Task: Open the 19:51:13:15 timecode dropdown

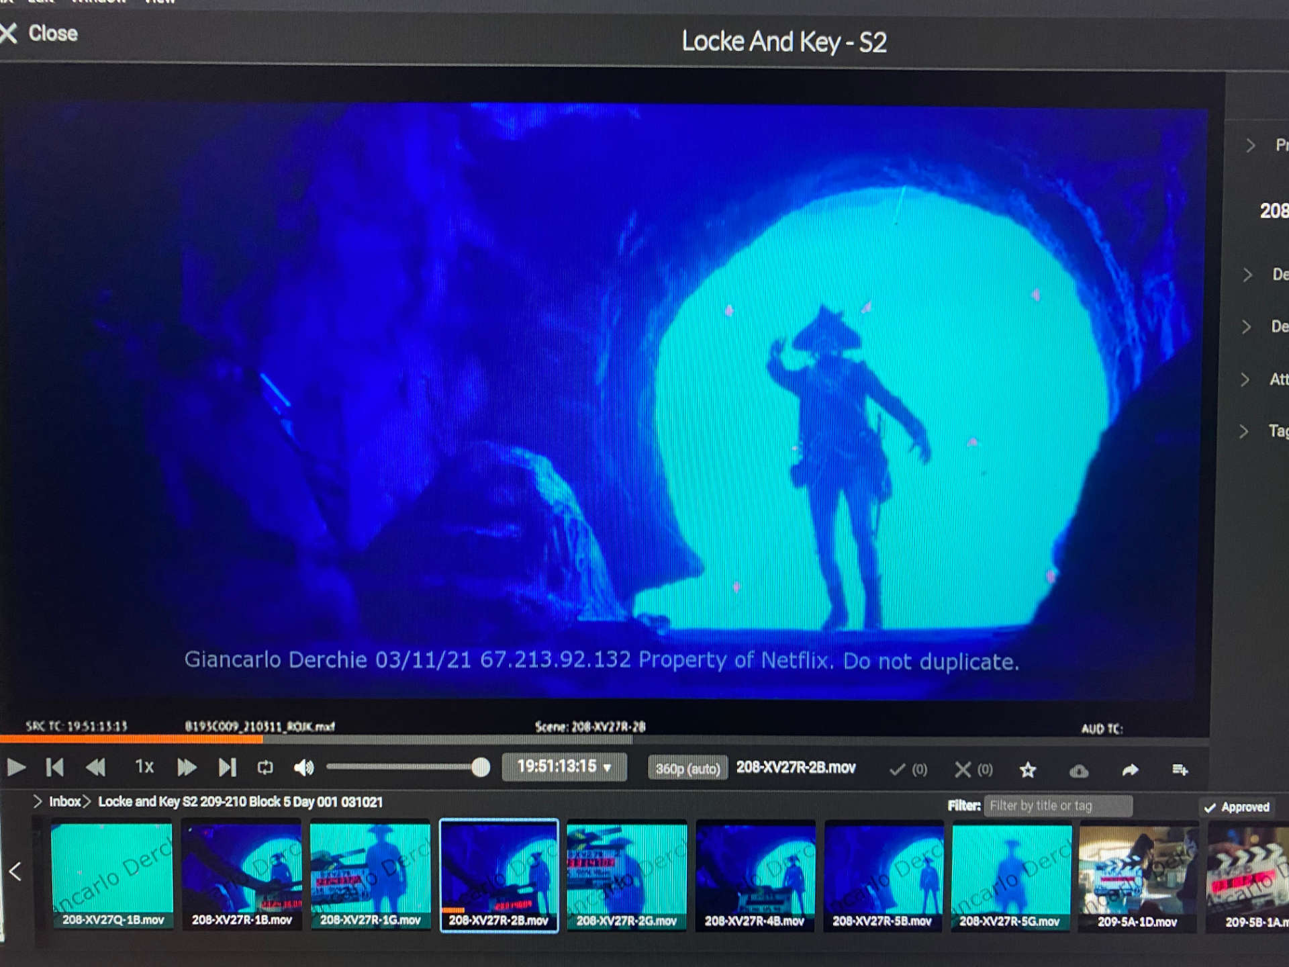Action: (x=564, y=767)
